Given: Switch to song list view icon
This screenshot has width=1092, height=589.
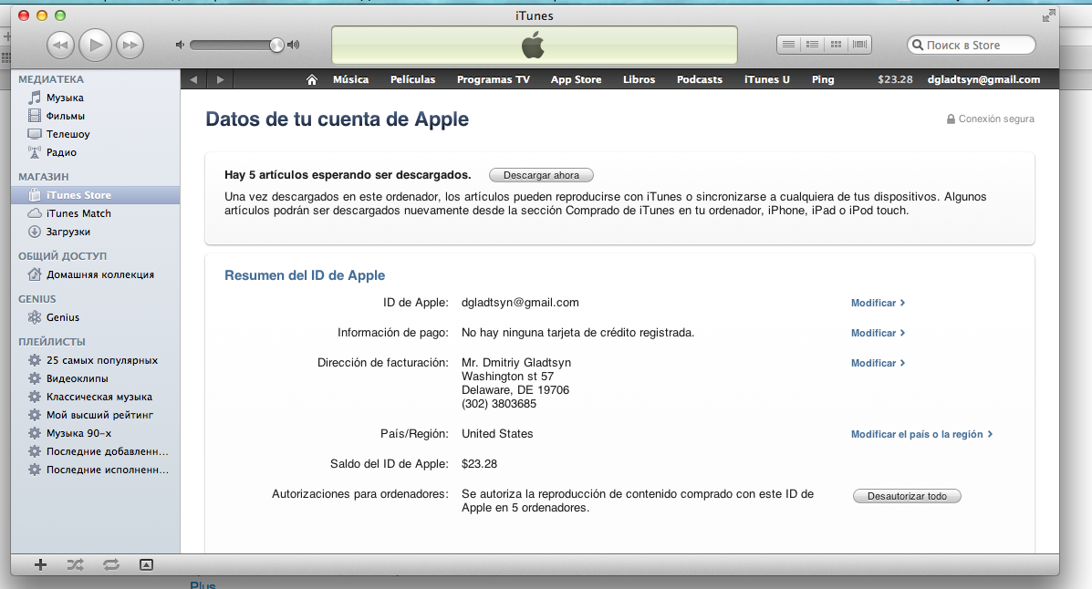Looking at the screenshot, I should [x=788, y=45].
